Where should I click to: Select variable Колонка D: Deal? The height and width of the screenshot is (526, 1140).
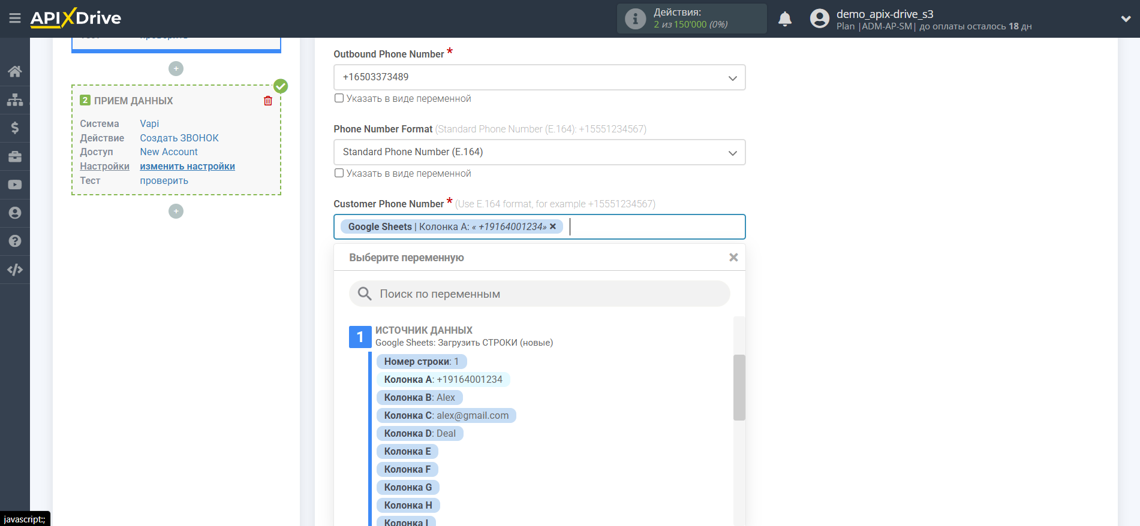coord(420,433)
